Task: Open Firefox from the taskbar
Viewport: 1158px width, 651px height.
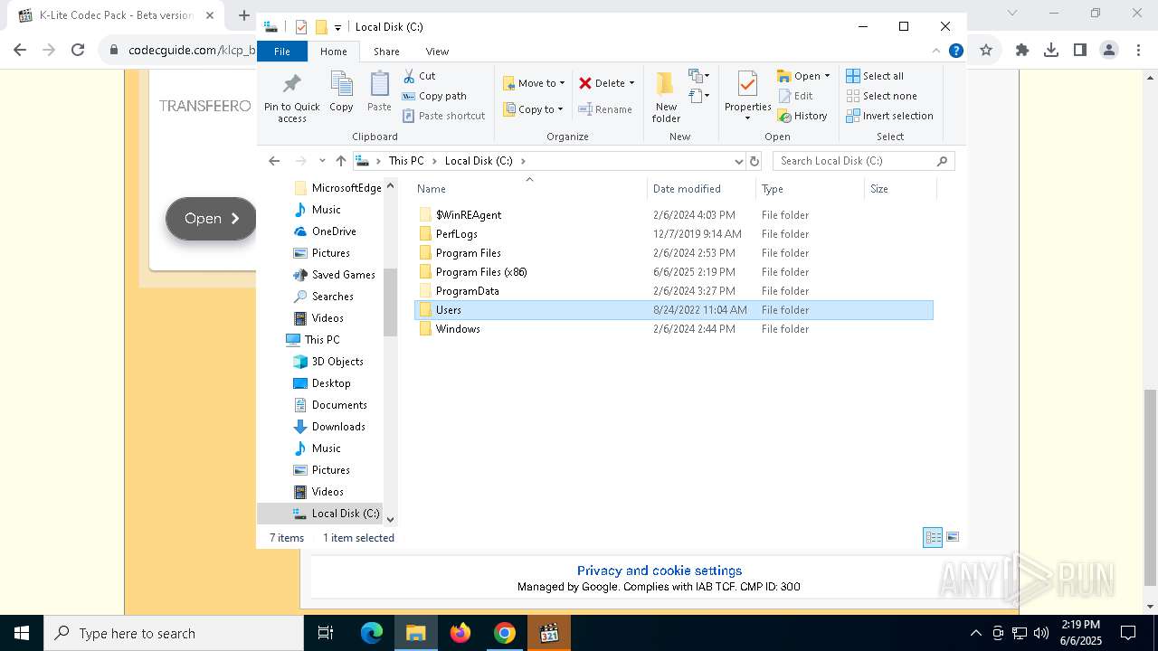Action: coord(460,633)
